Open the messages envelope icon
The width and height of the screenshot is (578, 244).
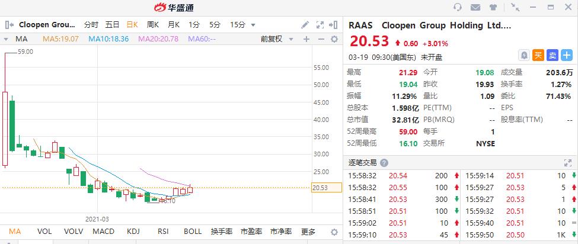475,7
